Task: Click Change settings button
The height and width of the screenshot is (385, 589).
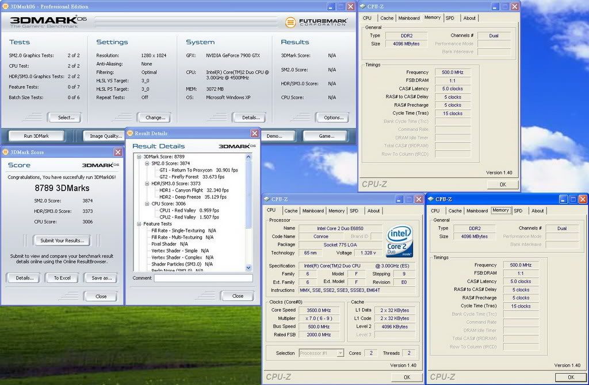Action: tap(155, 118)
